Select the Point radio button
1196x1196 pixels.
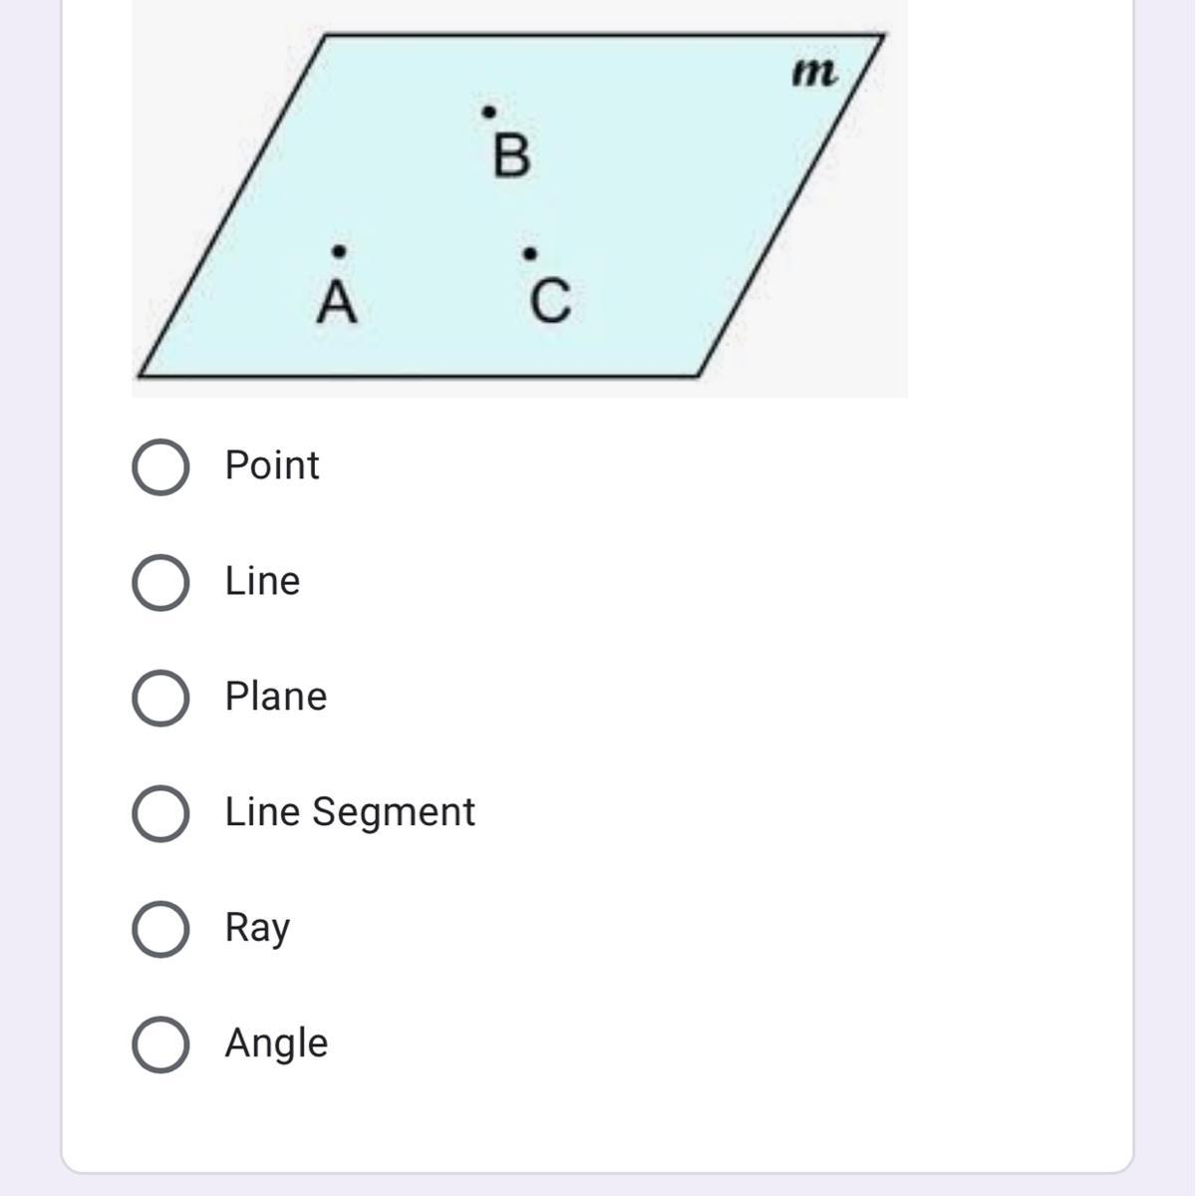(160, 466)
